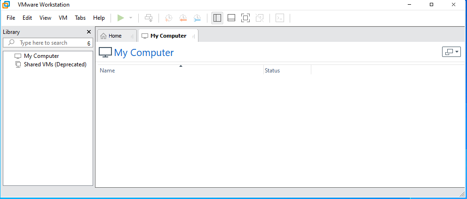
Task: Click the library search field
Action: pyautogui.click(x=47, y=43)
